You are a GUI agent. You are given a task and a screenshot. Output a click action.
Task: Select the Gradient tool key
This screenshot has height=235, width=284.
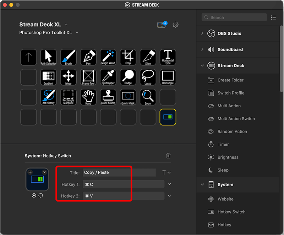tap(48, 77)
